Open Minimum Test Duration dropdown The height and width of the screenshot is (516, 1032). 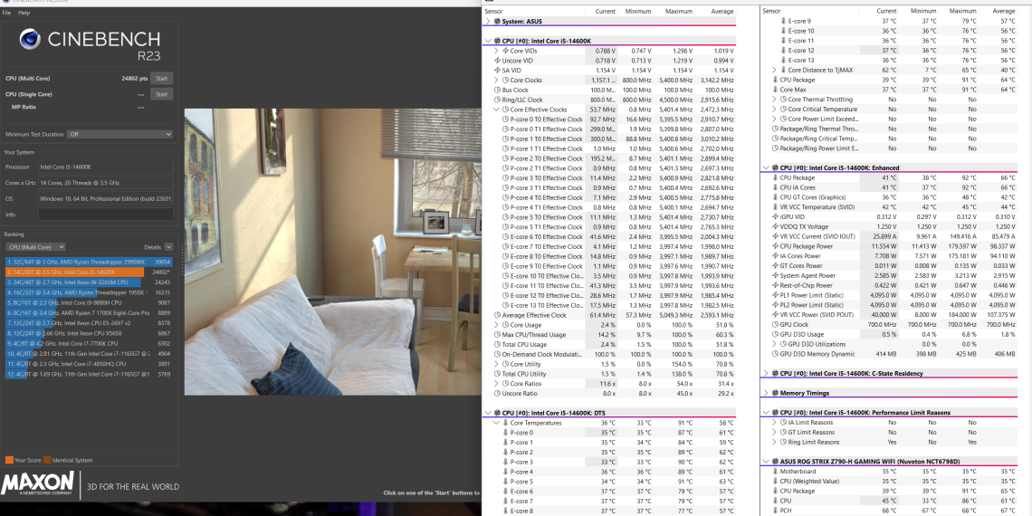tap(119, 134)
